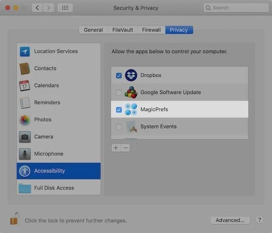The width and height of the screenshot is (272, 233).
Task: Switch to the FileVault tab
Action: 123,30
